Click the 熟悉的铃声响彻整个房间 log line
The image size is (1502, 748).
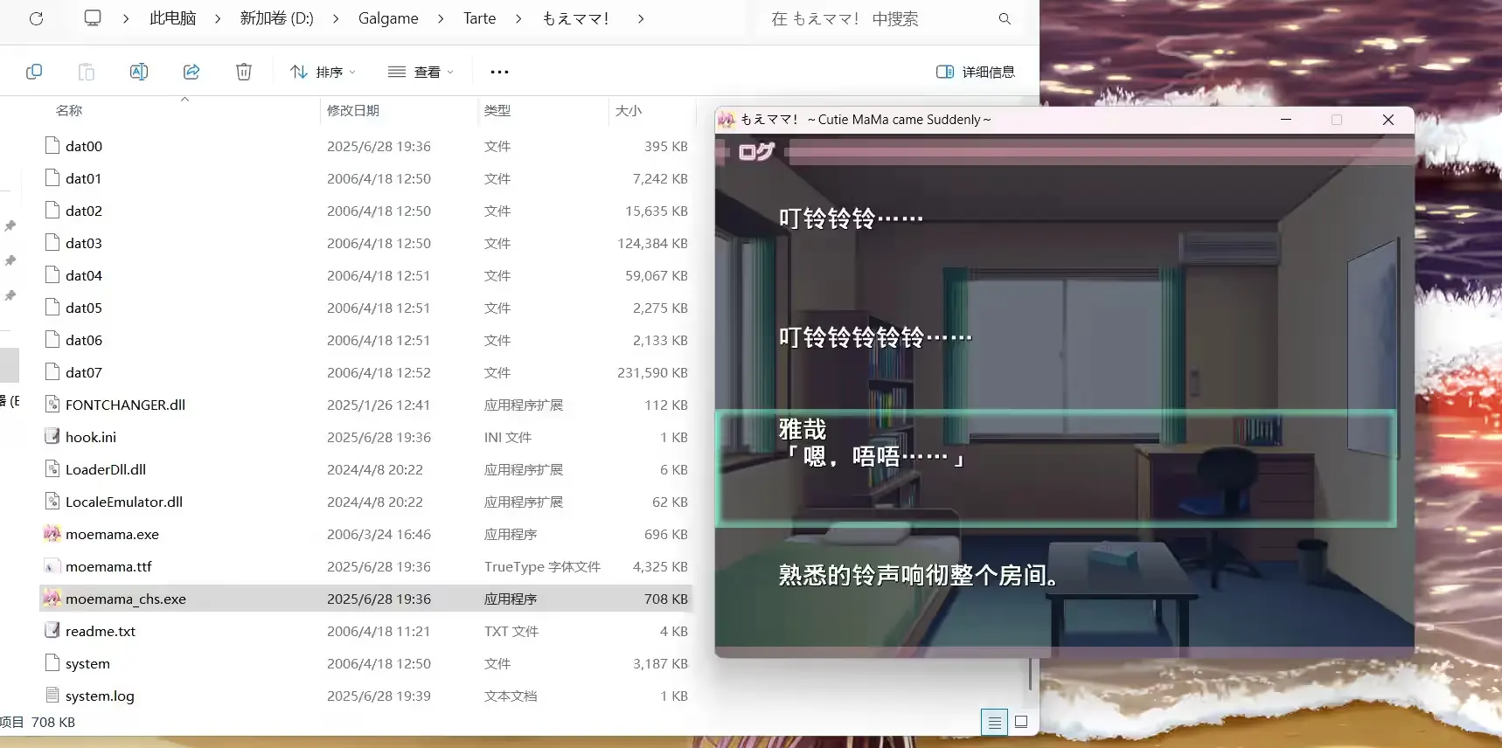pos(919,575)
